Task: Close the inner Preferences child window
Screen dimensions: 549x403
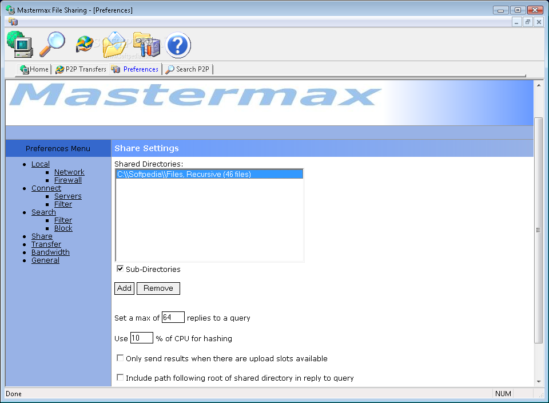Action: 539,22
